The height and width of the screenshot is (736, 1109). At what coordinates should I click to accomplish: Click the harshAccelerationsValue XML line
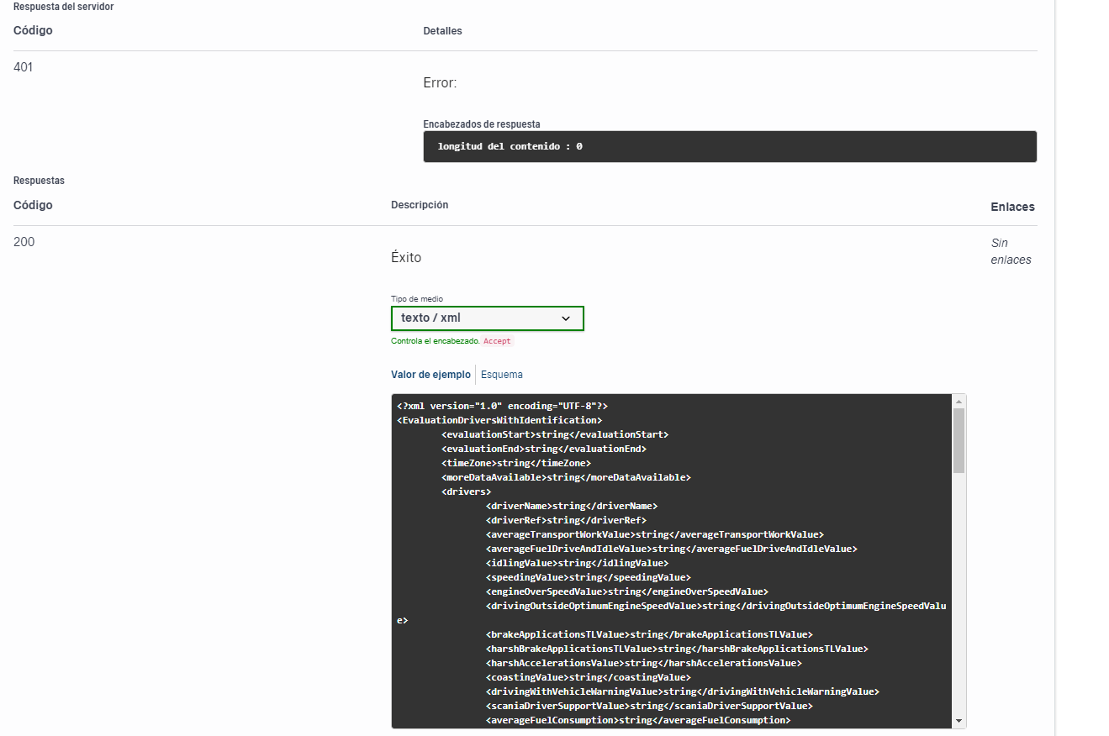tap(643, 663)
